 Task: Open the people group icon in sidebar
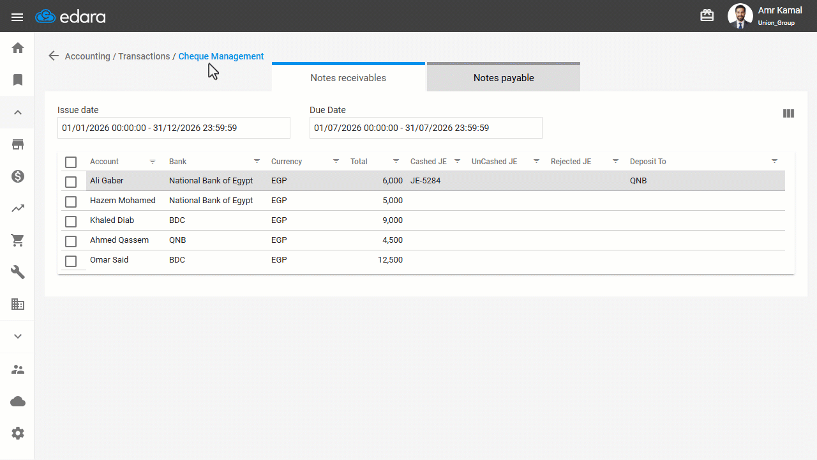coord(18,369)
